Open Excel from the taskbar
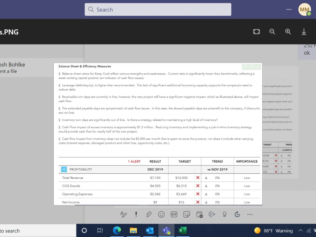This screenshot has height=237, width=316. 183,230
